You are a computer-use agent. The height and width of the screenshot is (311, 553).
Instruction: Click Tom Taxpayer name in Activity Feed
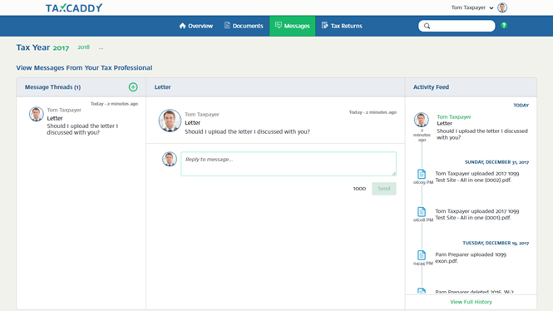click(454, 116)
